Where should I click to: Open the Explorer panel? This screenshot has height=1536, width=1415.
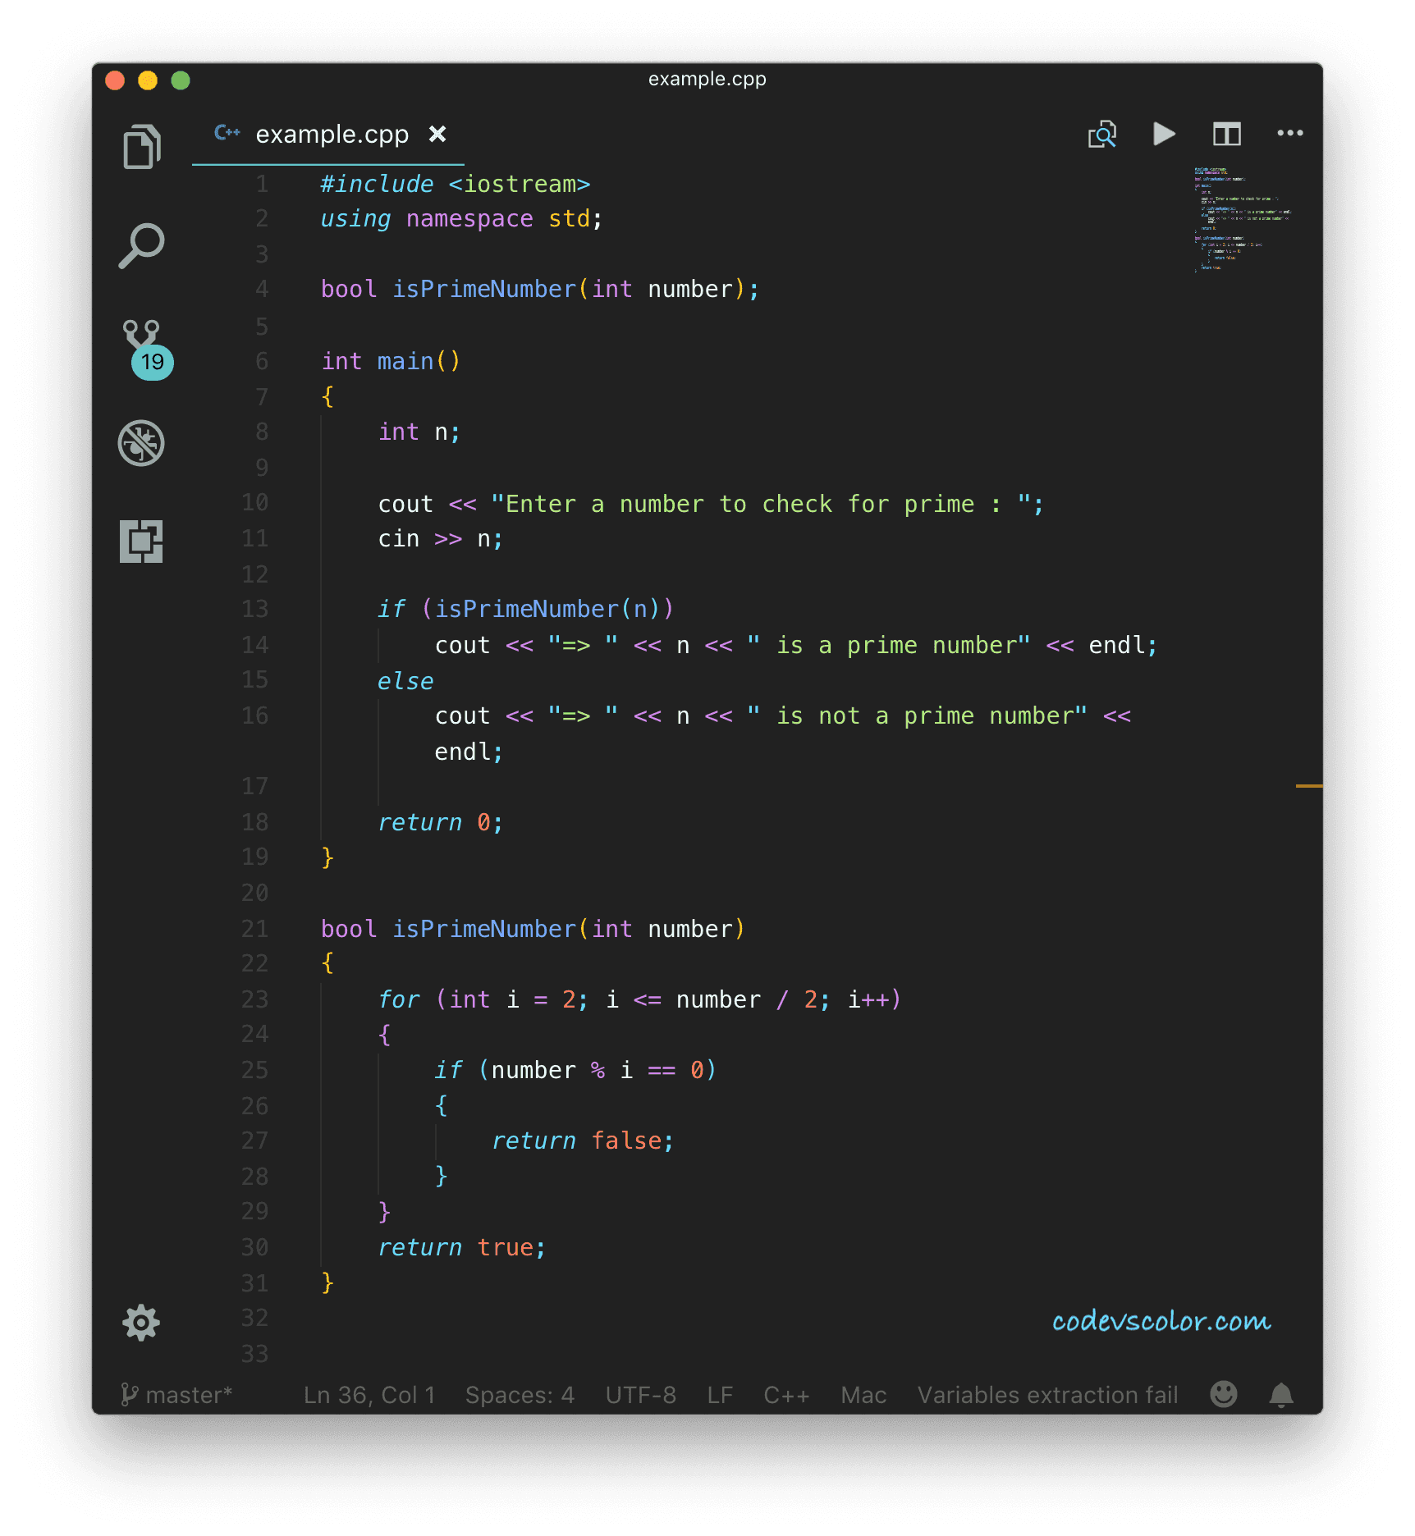(141, 146)
